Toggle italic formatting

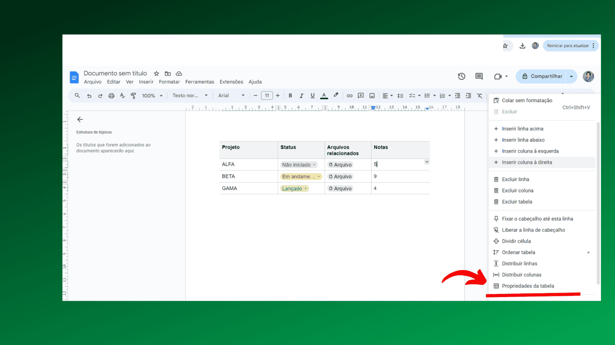pos(301,95)
